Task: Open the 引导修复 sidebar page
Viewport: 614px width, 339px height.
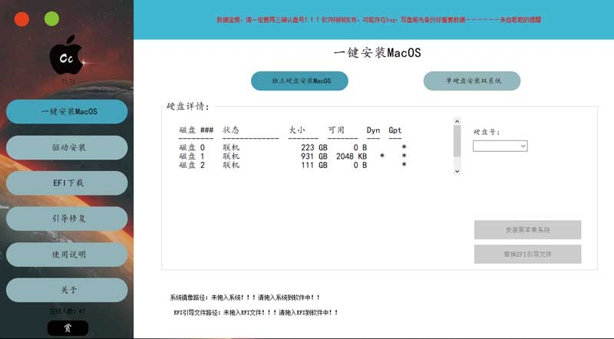Action: (67, 219)
